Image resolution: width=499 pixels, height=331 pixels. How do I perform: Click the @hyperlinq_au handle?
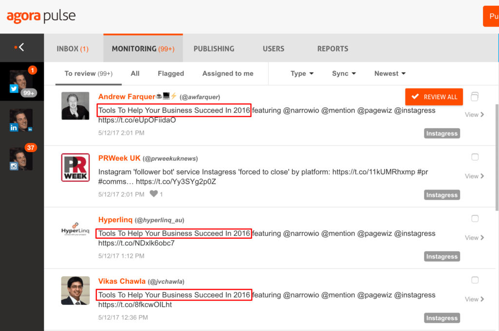point(159,220)
